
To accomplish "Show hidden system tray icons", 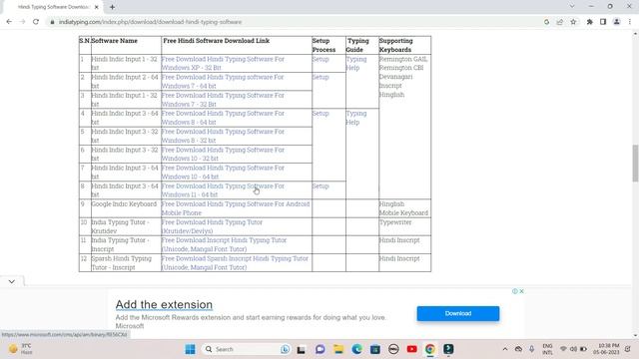I will (505, 349).
